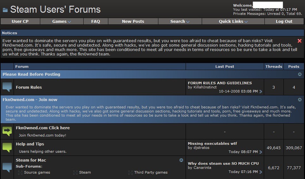Open the Quick Links dropdown menu

pos(233,22)
